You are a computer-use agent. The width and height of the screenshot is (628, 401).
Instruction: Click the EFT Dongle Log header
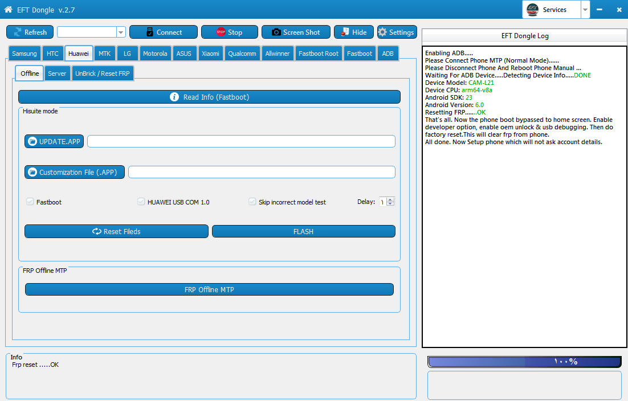(x=525, y=36)
